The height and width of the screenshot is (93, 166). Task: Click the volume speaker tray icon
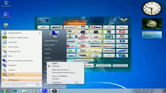click(x=149, y=91)
